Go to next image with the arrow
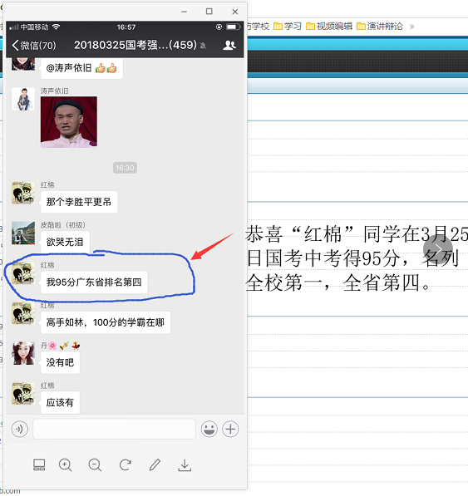Viewport: 468px width, 496px height. 438,249
